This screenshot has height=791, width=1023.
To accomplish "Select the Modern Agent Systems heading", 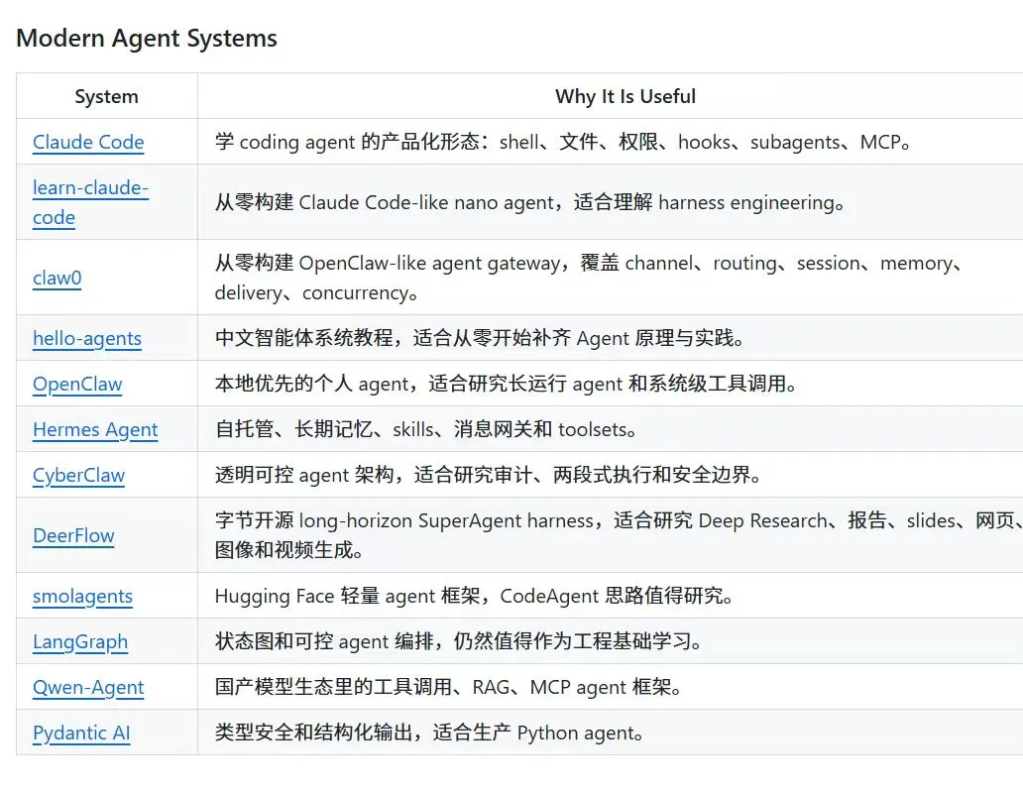I will pyautogui.click(x=147, y=38).
